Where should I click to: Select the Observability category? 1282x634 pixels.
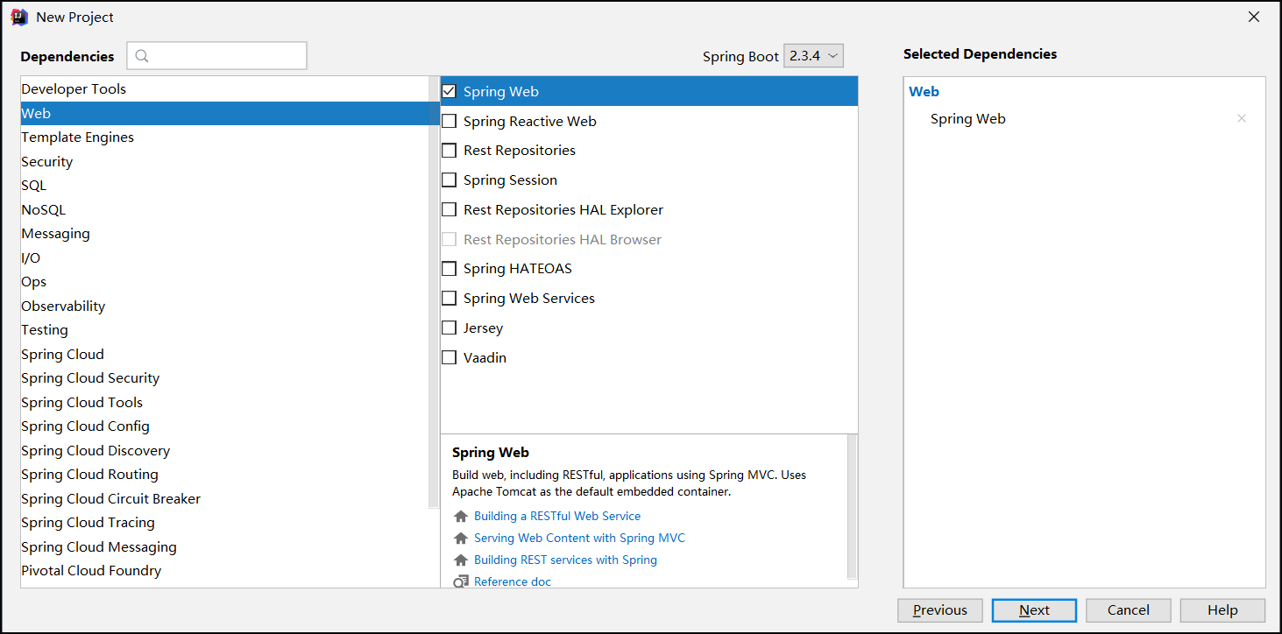[224, 306]
